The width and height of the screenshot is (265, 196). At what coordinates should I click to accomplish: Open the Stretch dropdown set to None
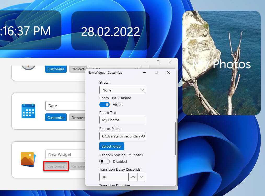[x=123, y=90]
